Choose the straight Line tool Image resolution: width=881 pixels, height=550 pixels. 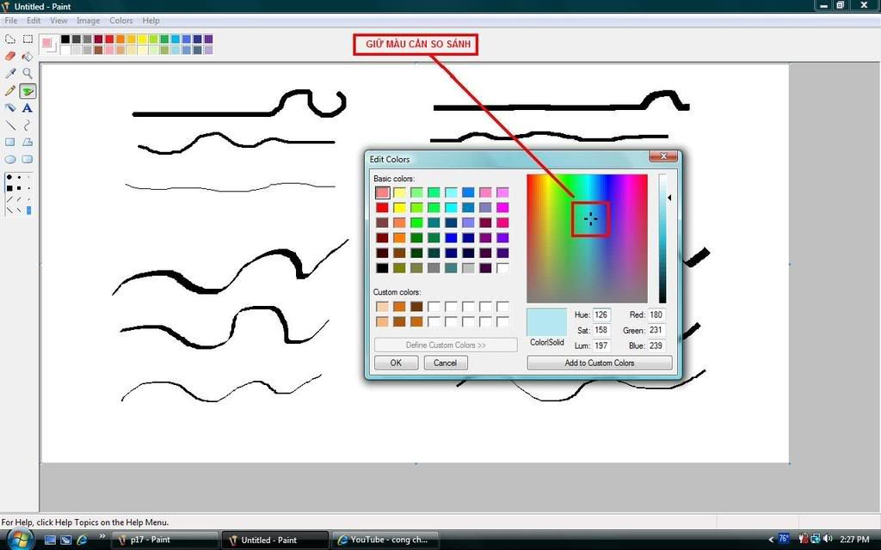point(10,125)
